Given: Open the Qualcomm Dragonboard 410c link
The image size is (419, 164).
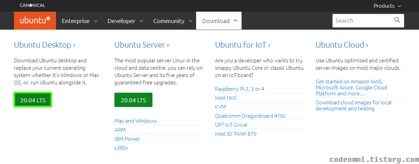Looking at the screenshot, I should coord(251,116).
